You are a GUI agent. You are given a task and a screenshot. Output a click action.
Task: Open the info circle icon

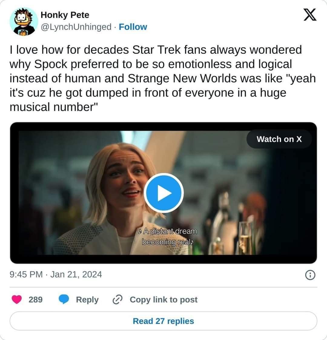309,275
